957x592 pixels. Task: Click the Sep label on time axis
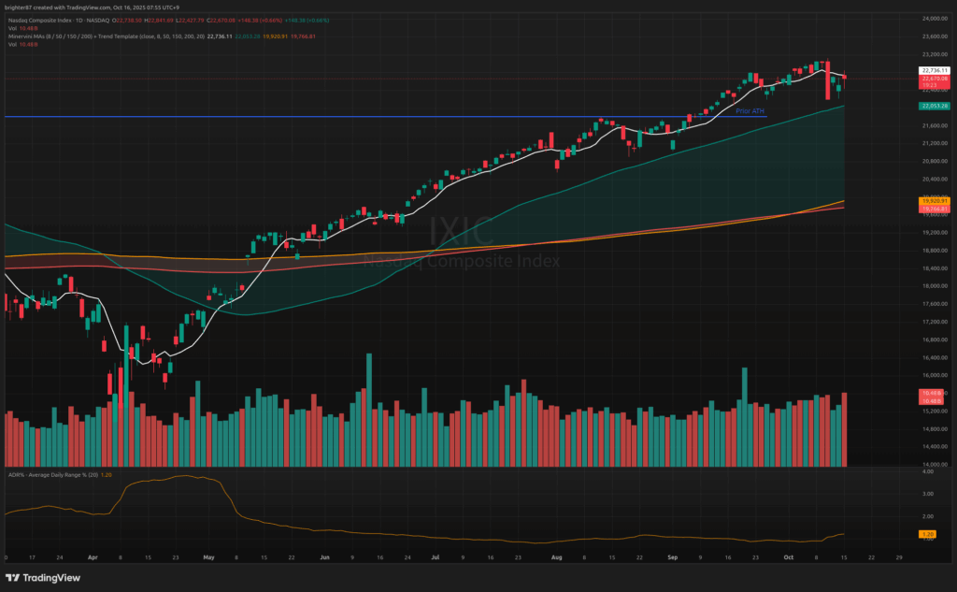pyautogui.click(x=672, y=556)
